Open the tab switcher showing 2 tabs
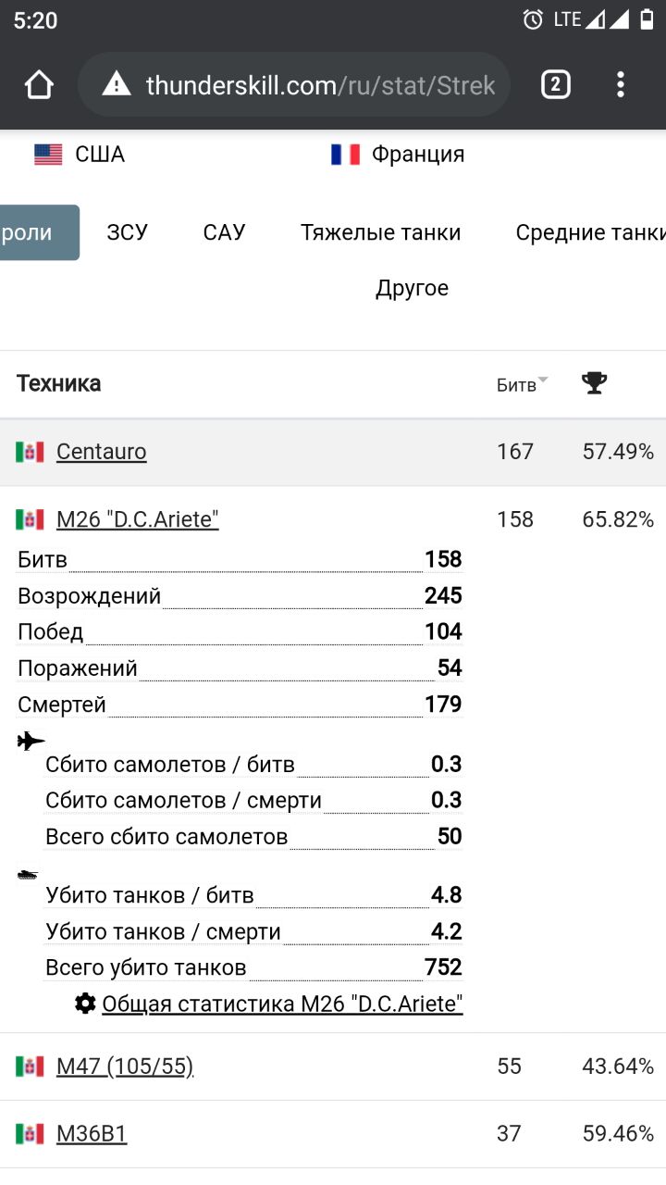This screenshot has width=666, height=1185. (x=555, y=85)
